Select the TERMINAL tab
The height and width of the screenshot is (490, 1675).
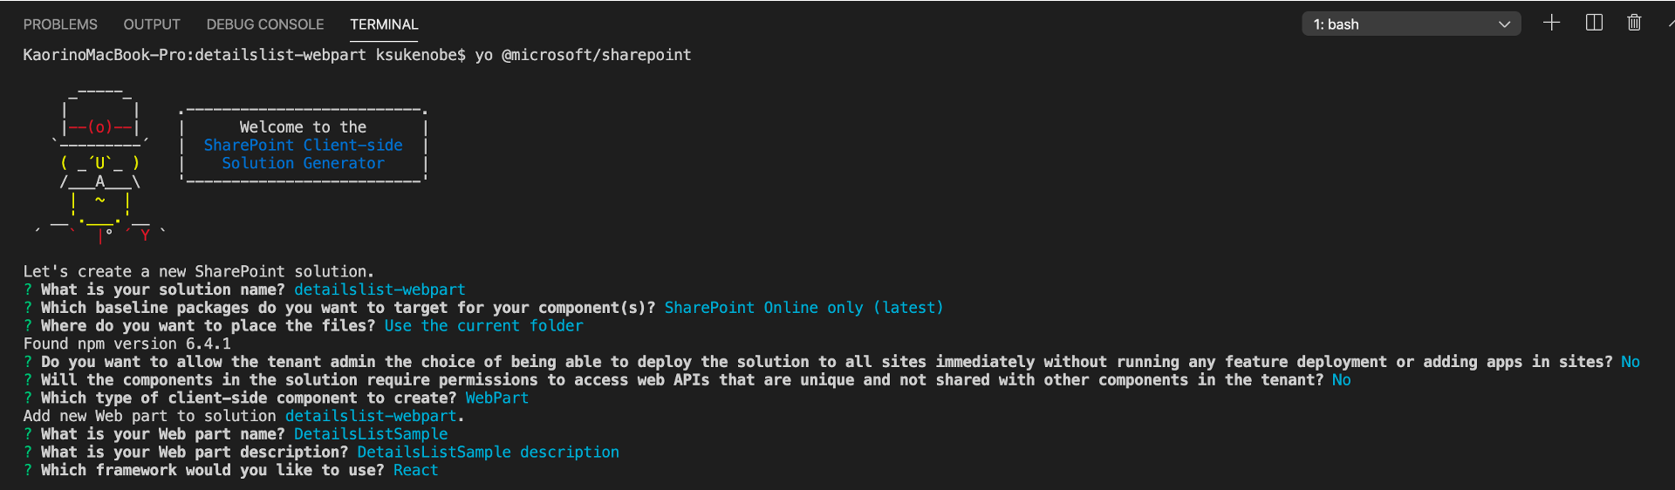point(384,24)
